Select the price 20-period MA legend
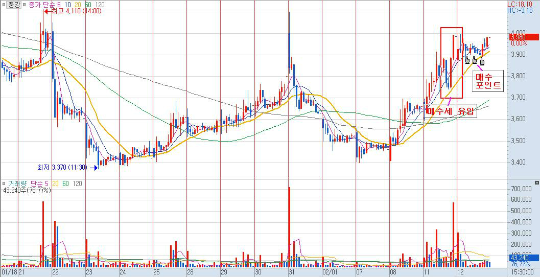This screenshot has height=277, width=540. point(79,5)
